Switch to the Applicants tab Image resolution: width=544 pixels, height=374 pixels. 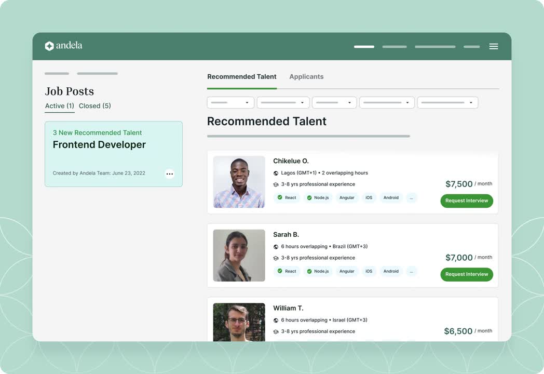click(306, 77)
